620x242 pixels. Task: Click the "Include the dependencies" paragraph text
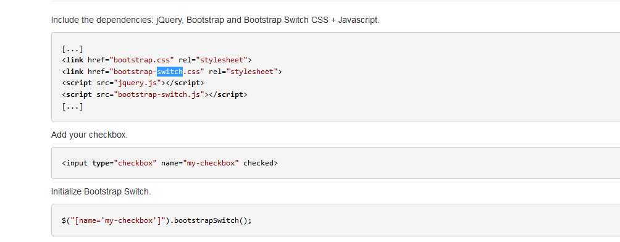pos(215,20)
